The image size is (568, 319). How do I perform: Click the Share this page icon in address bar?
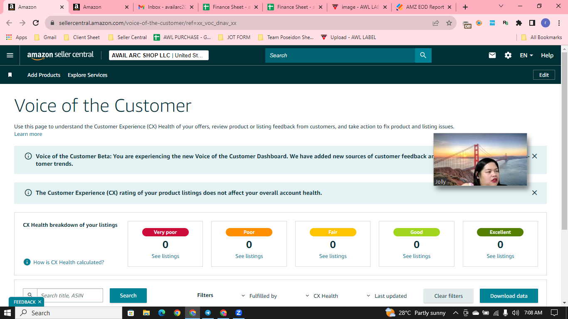tap(436, 23)
